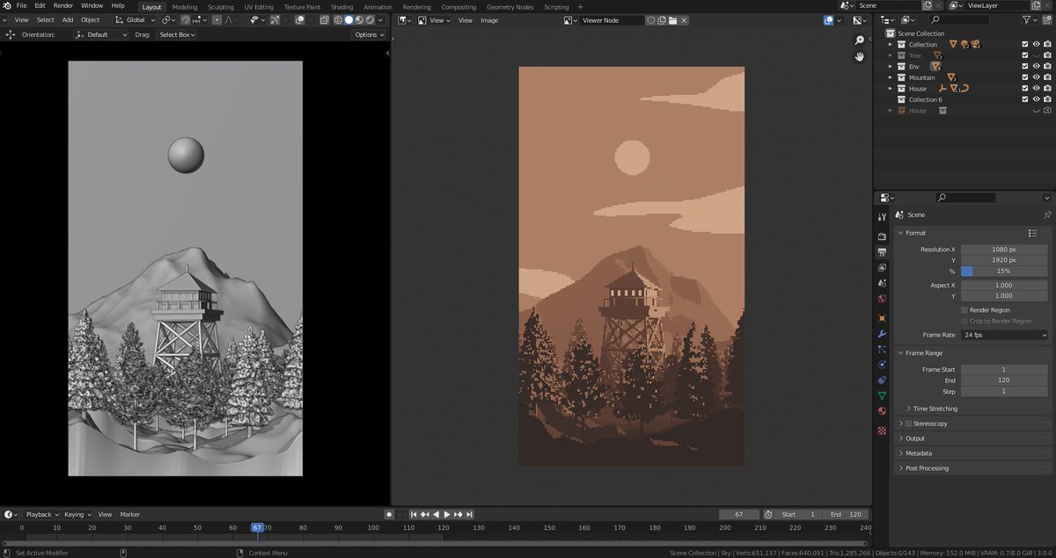1056x558 pixels.
Task: Enable the Stereoscopy checkbox
Action: pos(909,424)
